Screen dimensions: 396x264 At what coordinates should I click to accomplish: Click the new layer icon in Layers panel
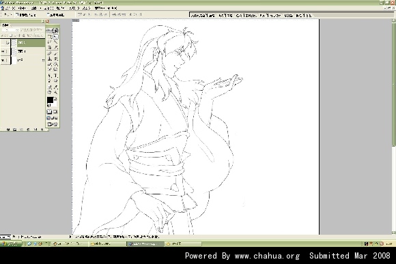(x=35, y=129)
